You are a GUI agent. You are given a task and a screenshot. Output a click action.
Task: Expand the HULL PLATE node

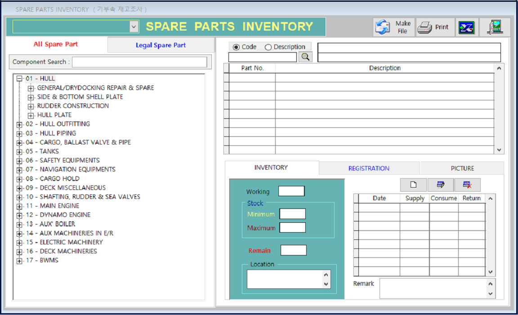click(31, 115)
